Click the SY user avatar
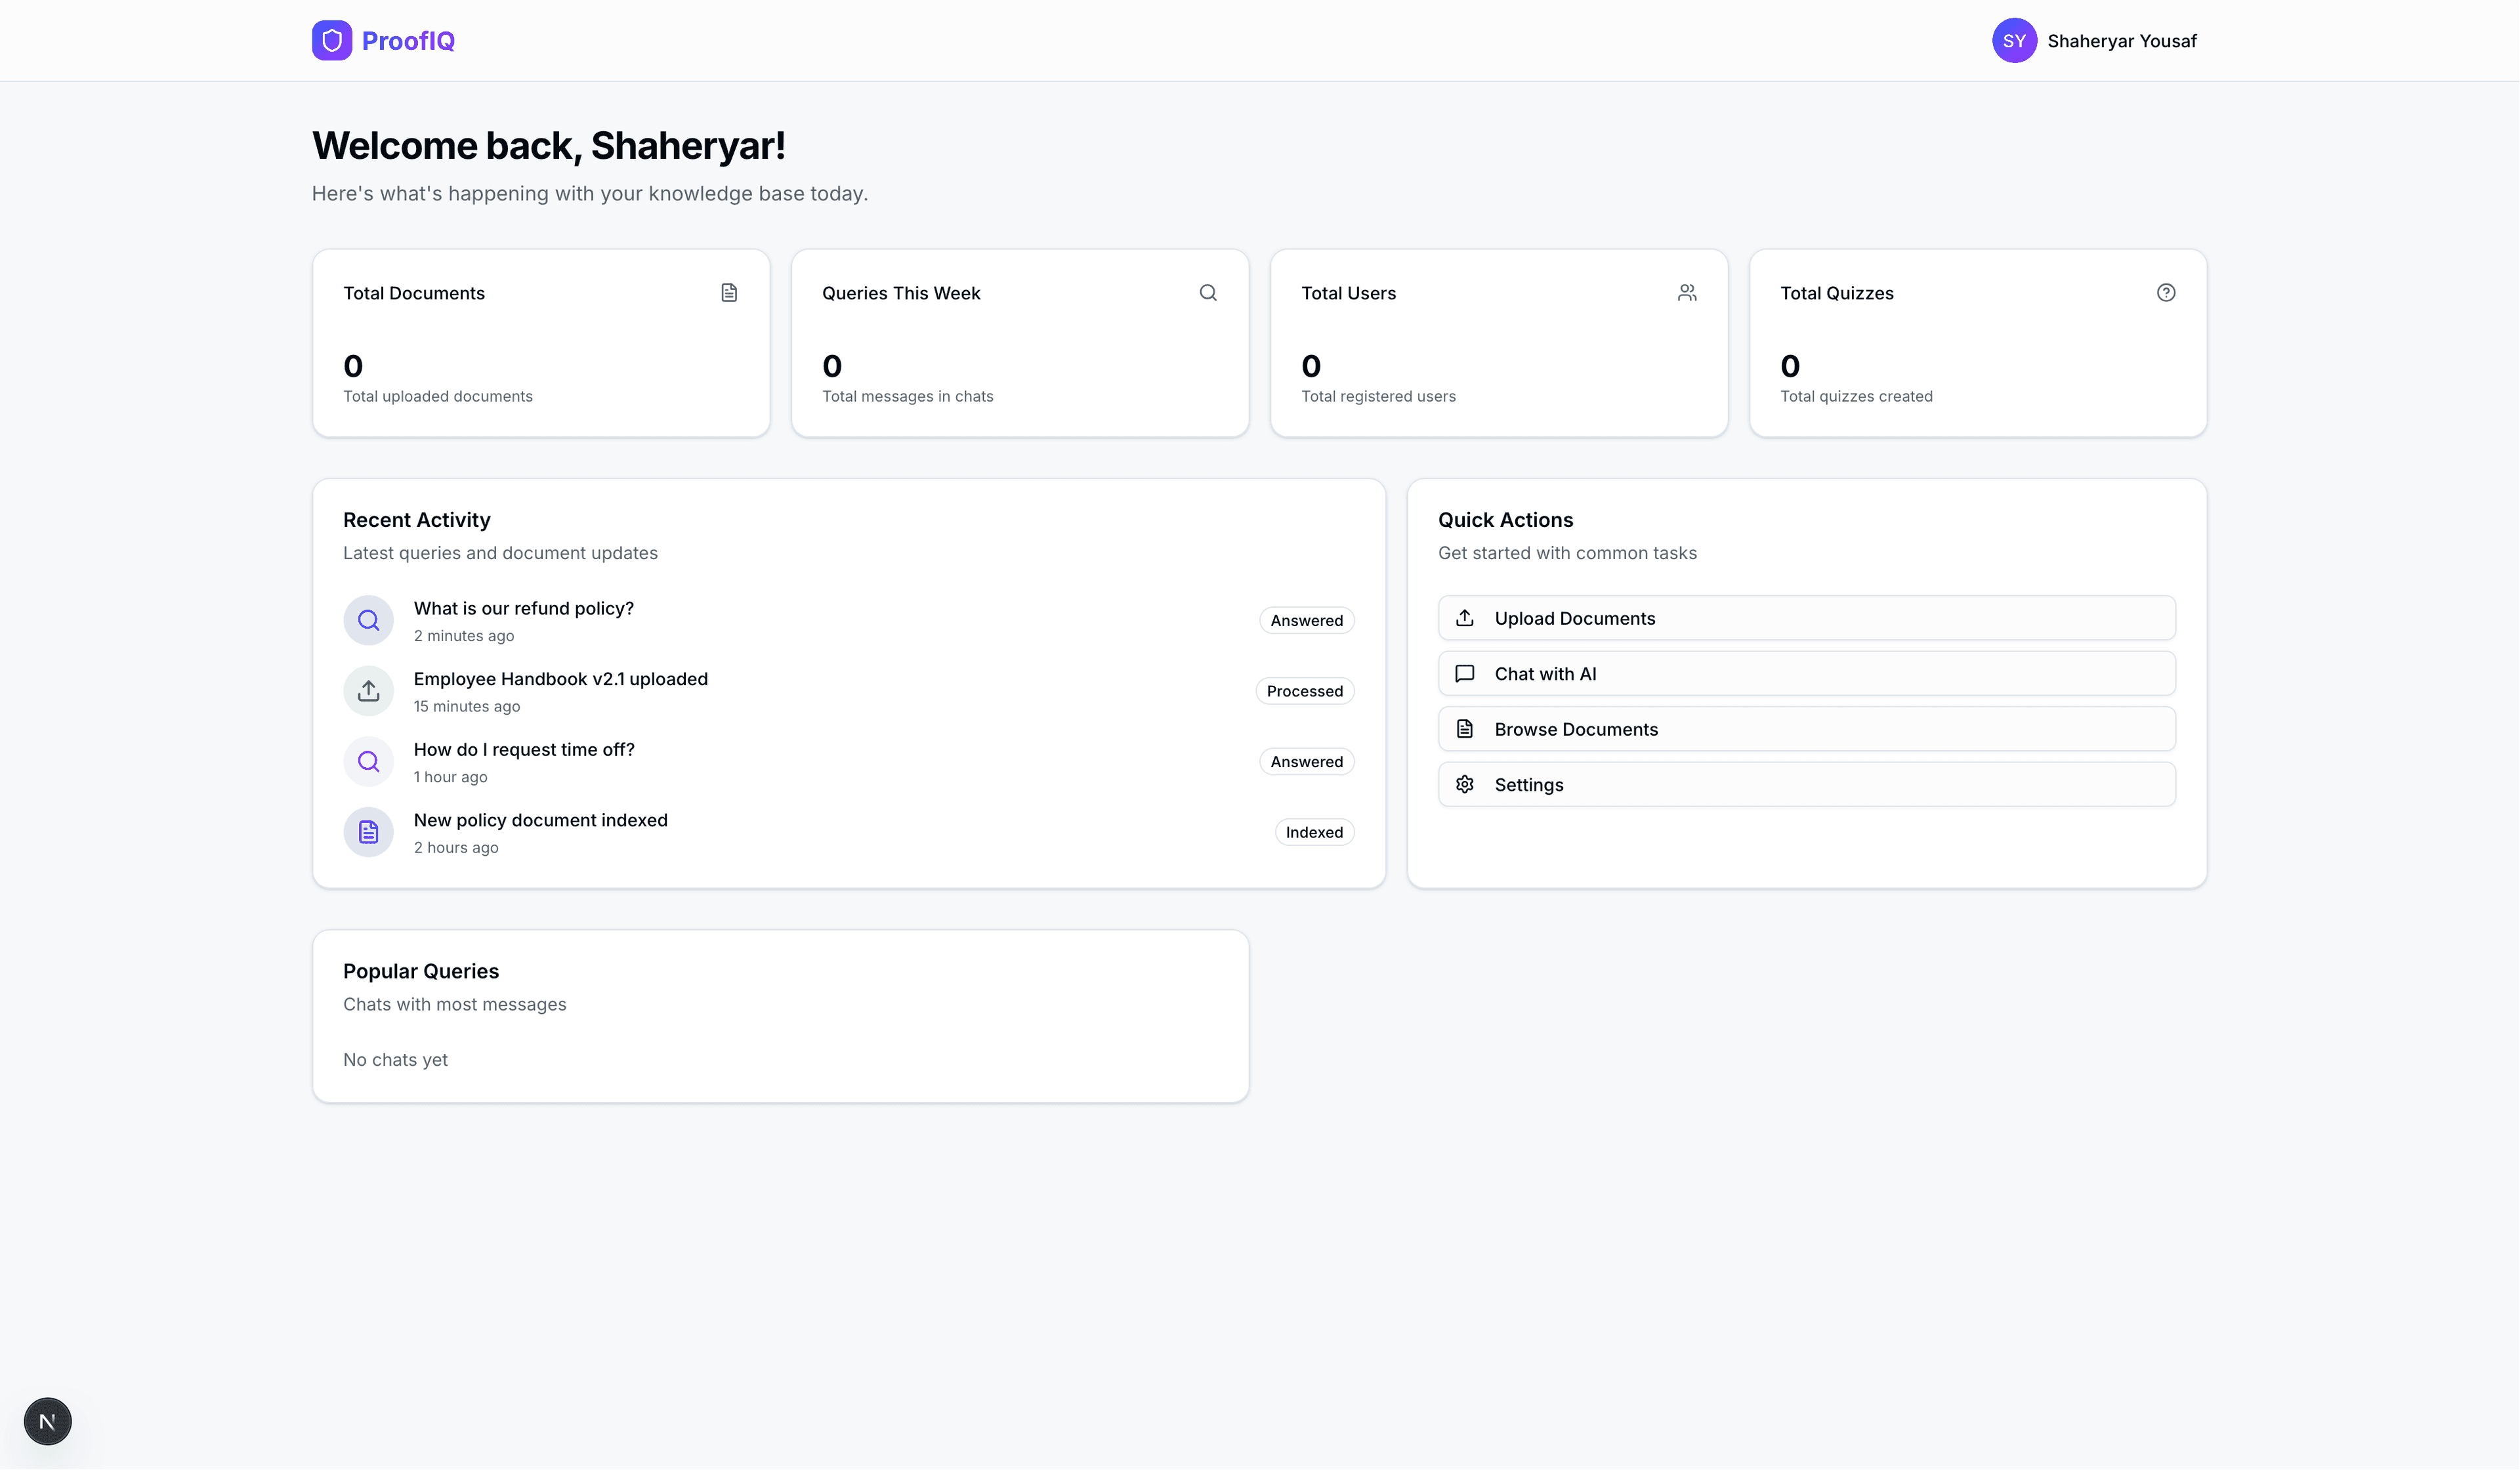 [2013, 40]
